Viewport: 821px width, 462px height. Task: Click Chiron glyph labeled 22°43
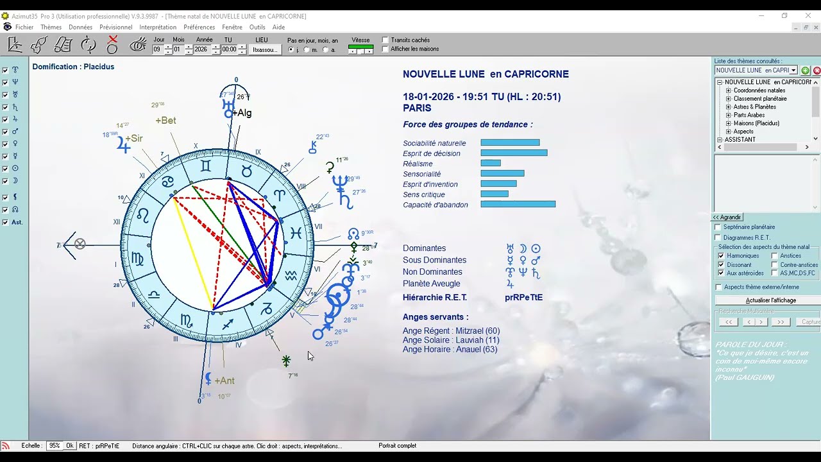[312, 148]
